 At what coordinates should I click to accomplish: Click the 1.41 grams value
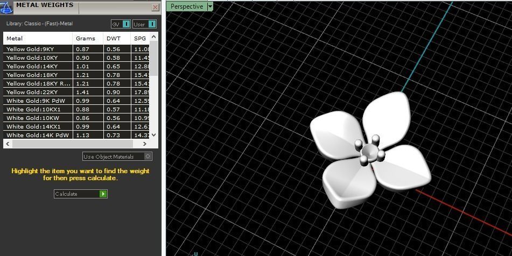[x=82, y=93]
